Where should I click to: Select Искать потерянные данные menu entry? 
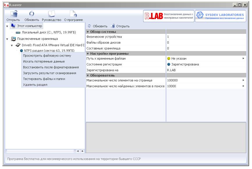44,62
